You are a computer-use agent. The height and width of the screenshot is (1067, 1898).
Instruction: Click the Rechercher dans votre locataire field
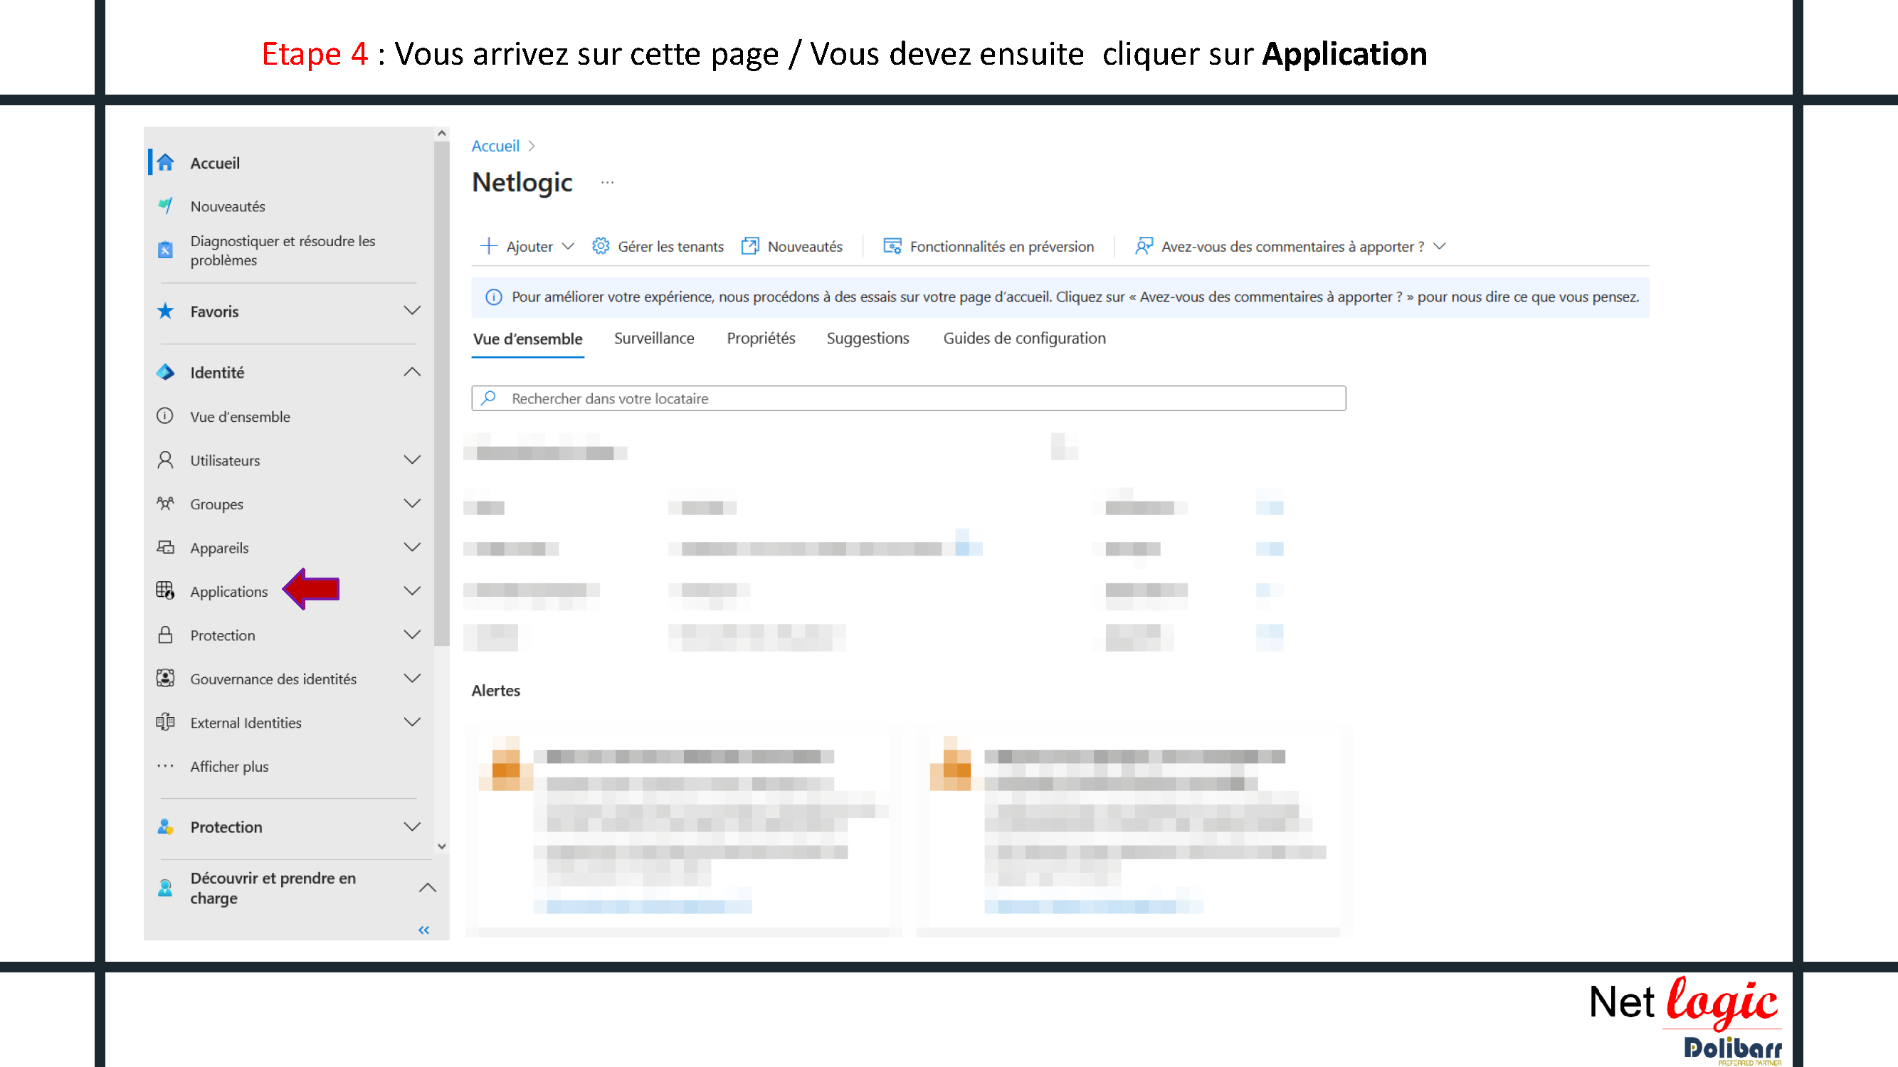click(908, 398)
